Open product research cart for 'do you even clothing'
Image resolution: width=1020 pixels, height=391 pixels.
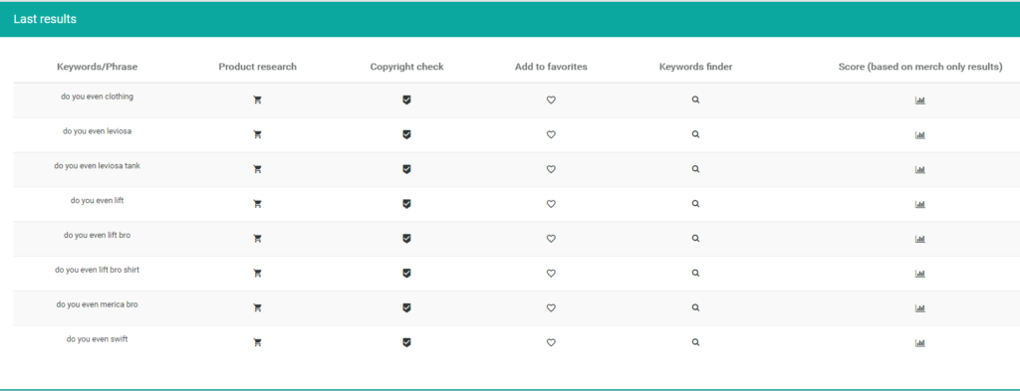pos(257,100)
